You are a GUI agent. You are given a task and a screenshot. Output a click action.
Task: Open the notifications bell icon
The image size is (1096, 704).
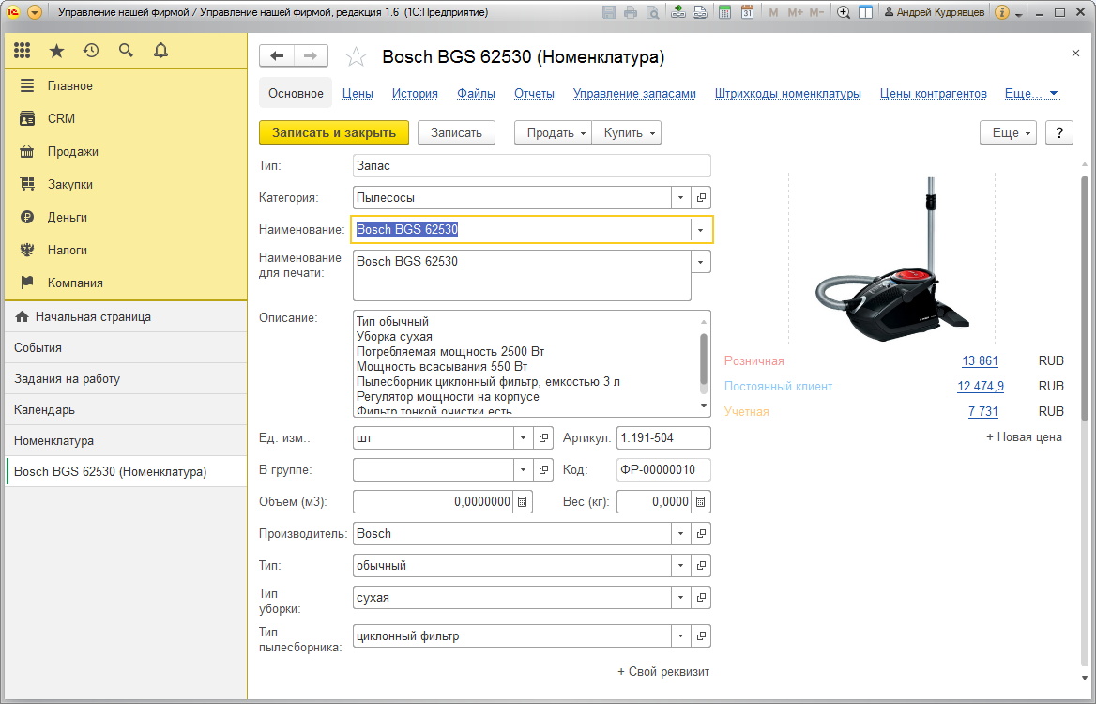click(160, 51)
